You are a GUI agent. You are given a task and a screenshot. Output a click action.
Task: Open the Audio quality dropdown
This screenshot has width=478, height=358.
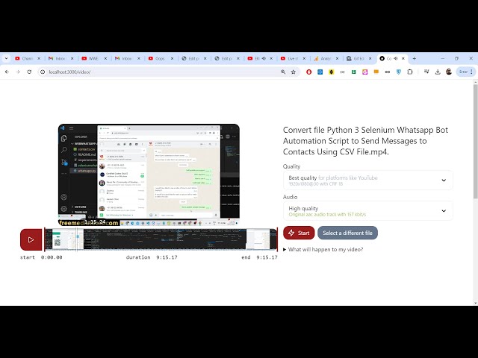tap(367, 212)
